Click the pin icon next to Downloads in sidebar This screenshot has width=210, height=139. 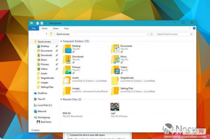pos(57,55)
